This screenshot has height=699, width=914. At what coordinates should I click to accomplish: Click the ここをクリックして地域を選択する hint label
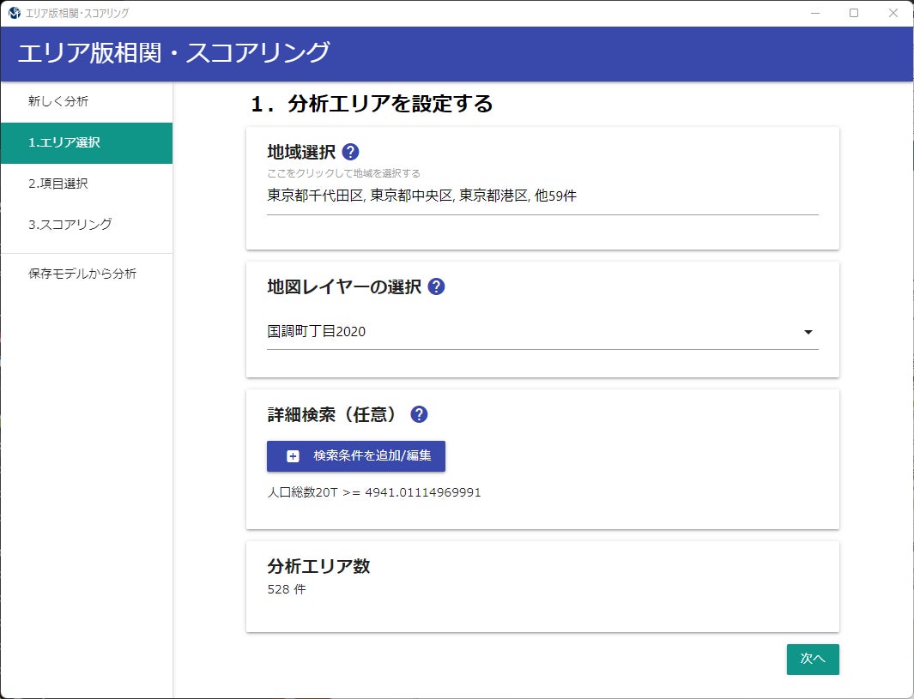click(x=343, y=173)
